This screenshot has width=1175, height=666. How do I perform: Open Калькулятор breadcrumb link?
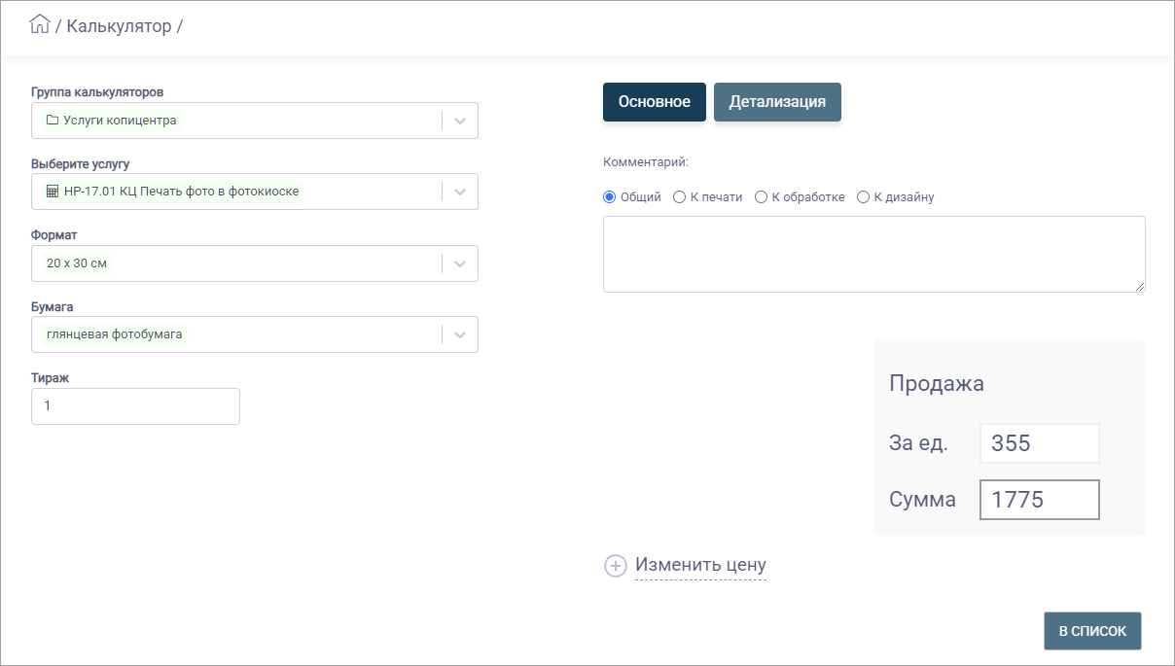point(119,26)
